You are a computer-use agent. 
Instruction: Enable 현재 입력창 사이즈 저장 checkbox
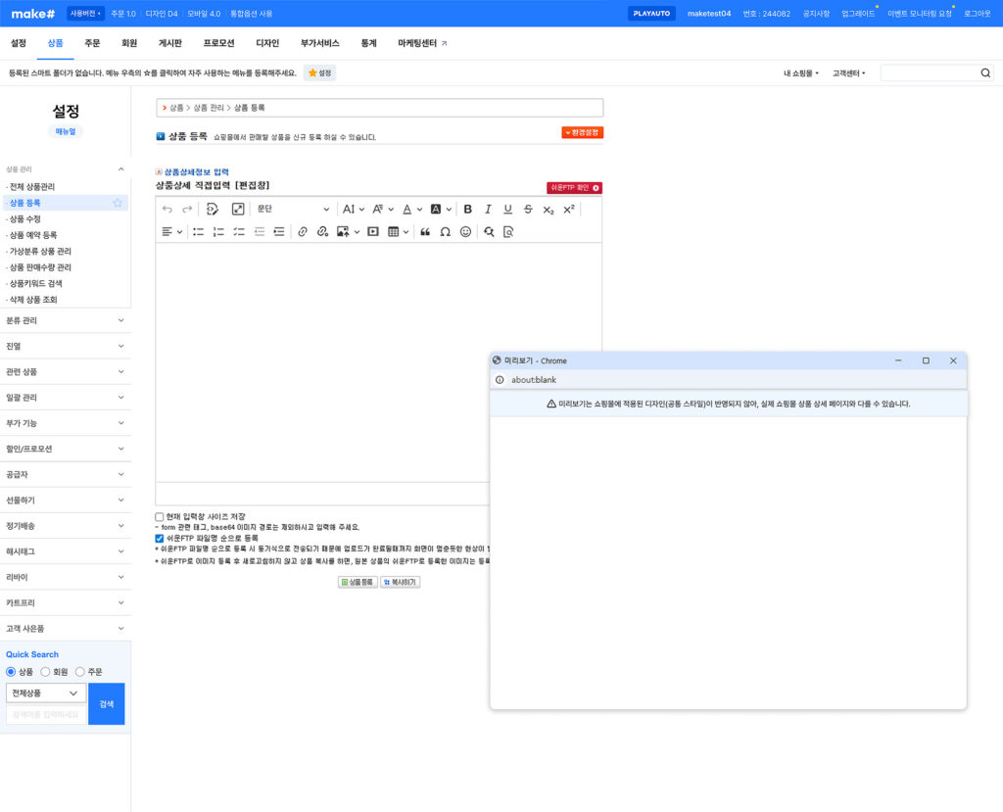[x=160, y=516]
